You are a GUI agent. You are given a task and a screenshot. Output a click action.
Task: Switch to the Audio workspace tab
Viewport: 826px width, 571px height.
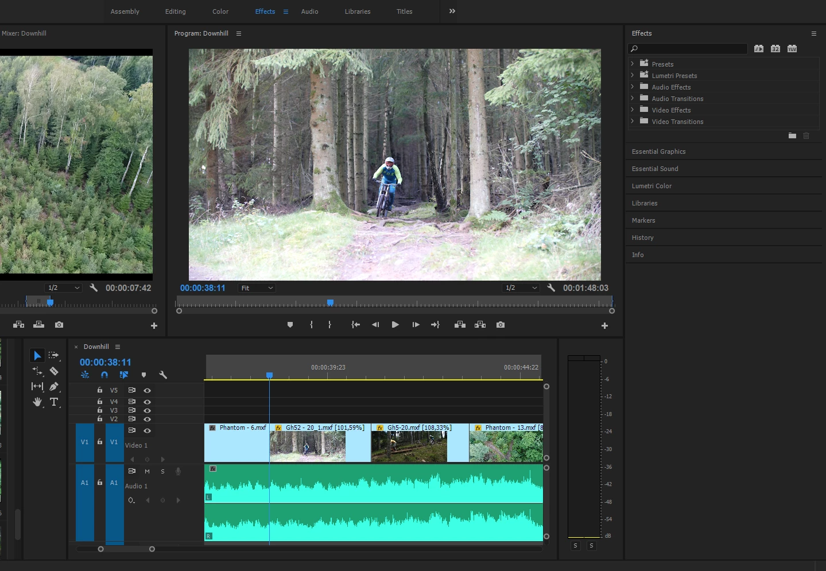coord(309,11)
